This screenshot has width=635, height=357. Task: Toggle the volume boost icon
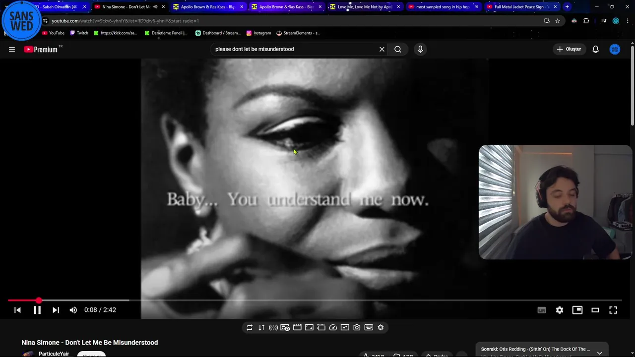pos(273,327)
